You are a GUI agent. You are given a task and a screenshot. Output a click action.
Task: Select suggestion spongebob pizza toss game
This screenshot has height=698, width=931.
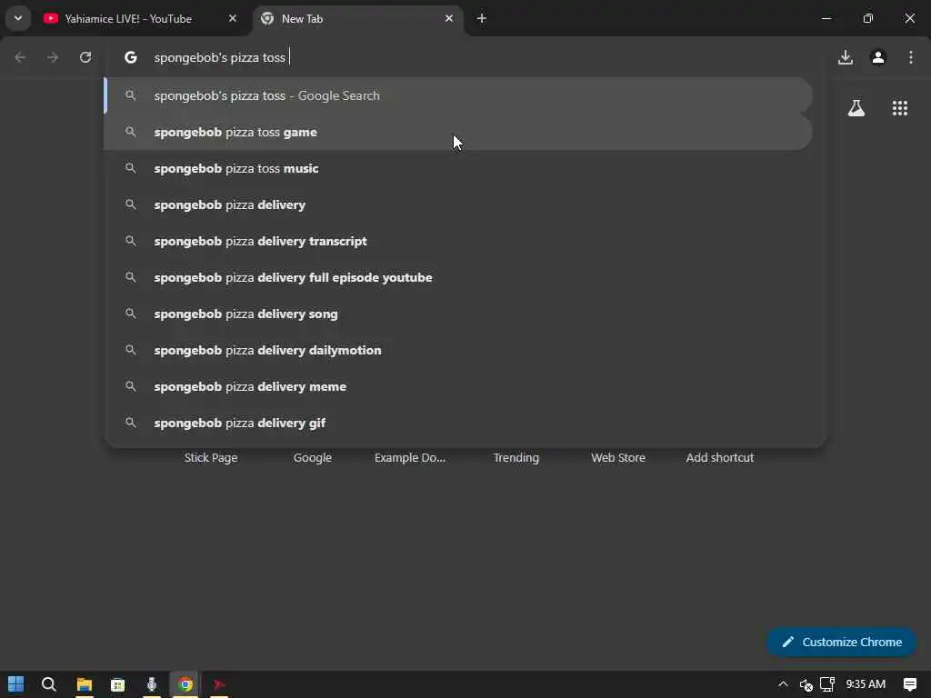[458, 132]
